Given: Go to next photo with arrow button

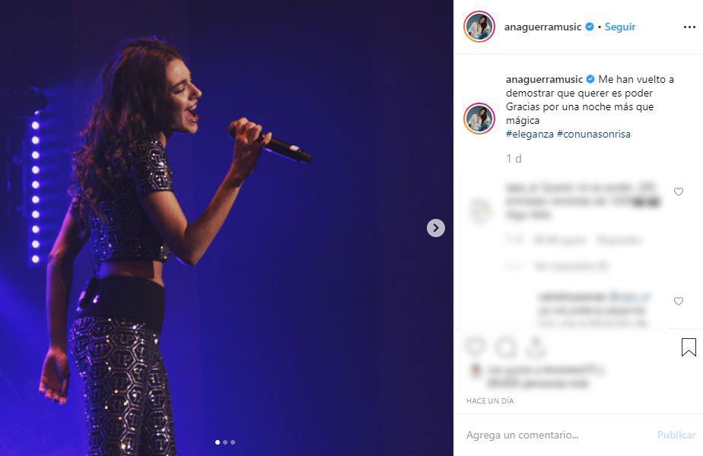Looking at the screenshot, I should pos(435,228).
